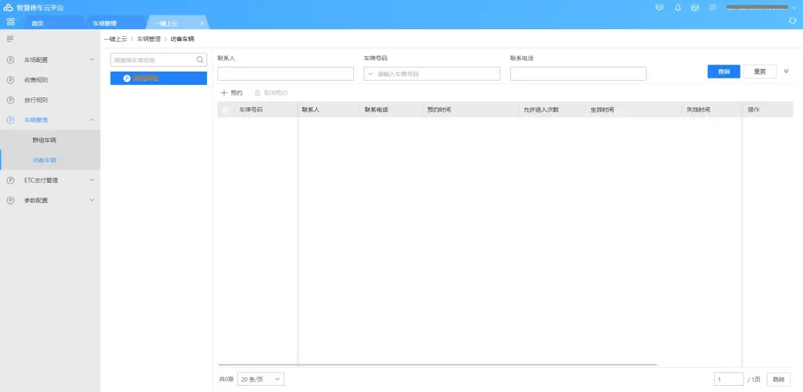Tick the select-all checkbox in table header

(x=225, y=110)
